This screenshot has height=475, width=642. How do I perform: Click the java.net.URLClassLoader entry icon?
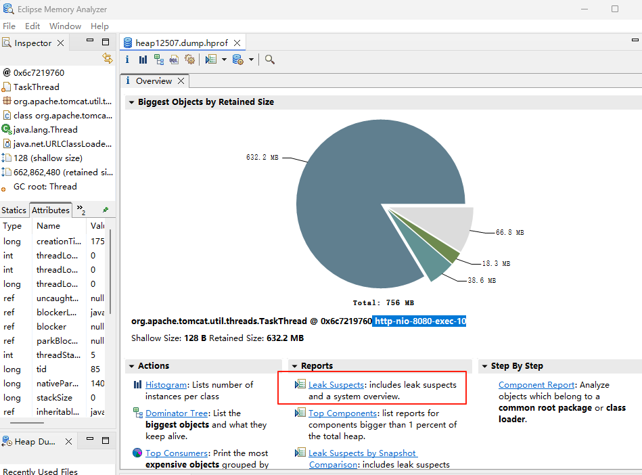pyautogui.click(x=6, y=143)
